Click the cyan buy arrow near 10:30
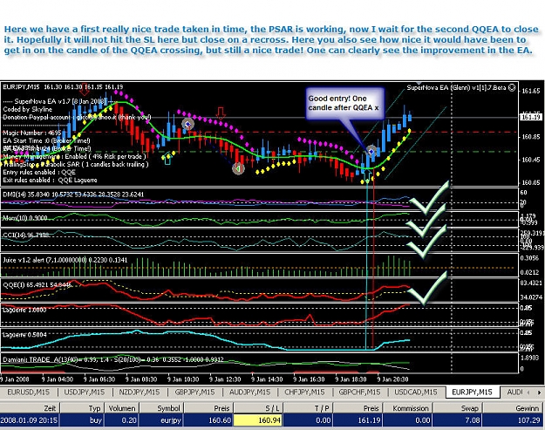The image size is (545, 430). (167, 158)
